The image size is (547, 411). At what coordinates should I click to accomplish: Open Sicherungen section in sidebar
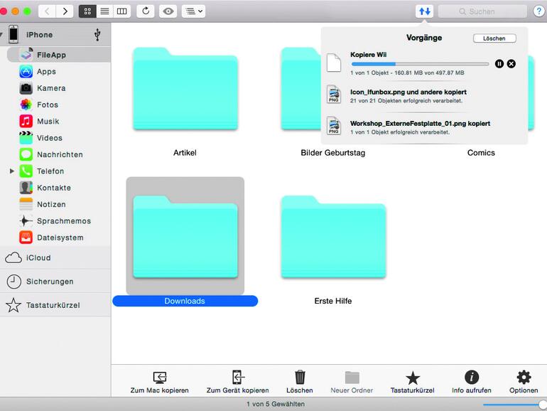click(x=49, y=282)
